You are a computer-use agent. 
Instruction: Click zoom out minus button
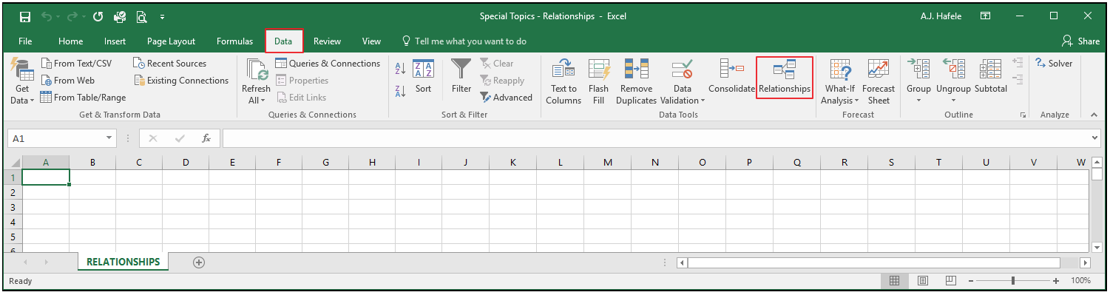pos(970,281)
